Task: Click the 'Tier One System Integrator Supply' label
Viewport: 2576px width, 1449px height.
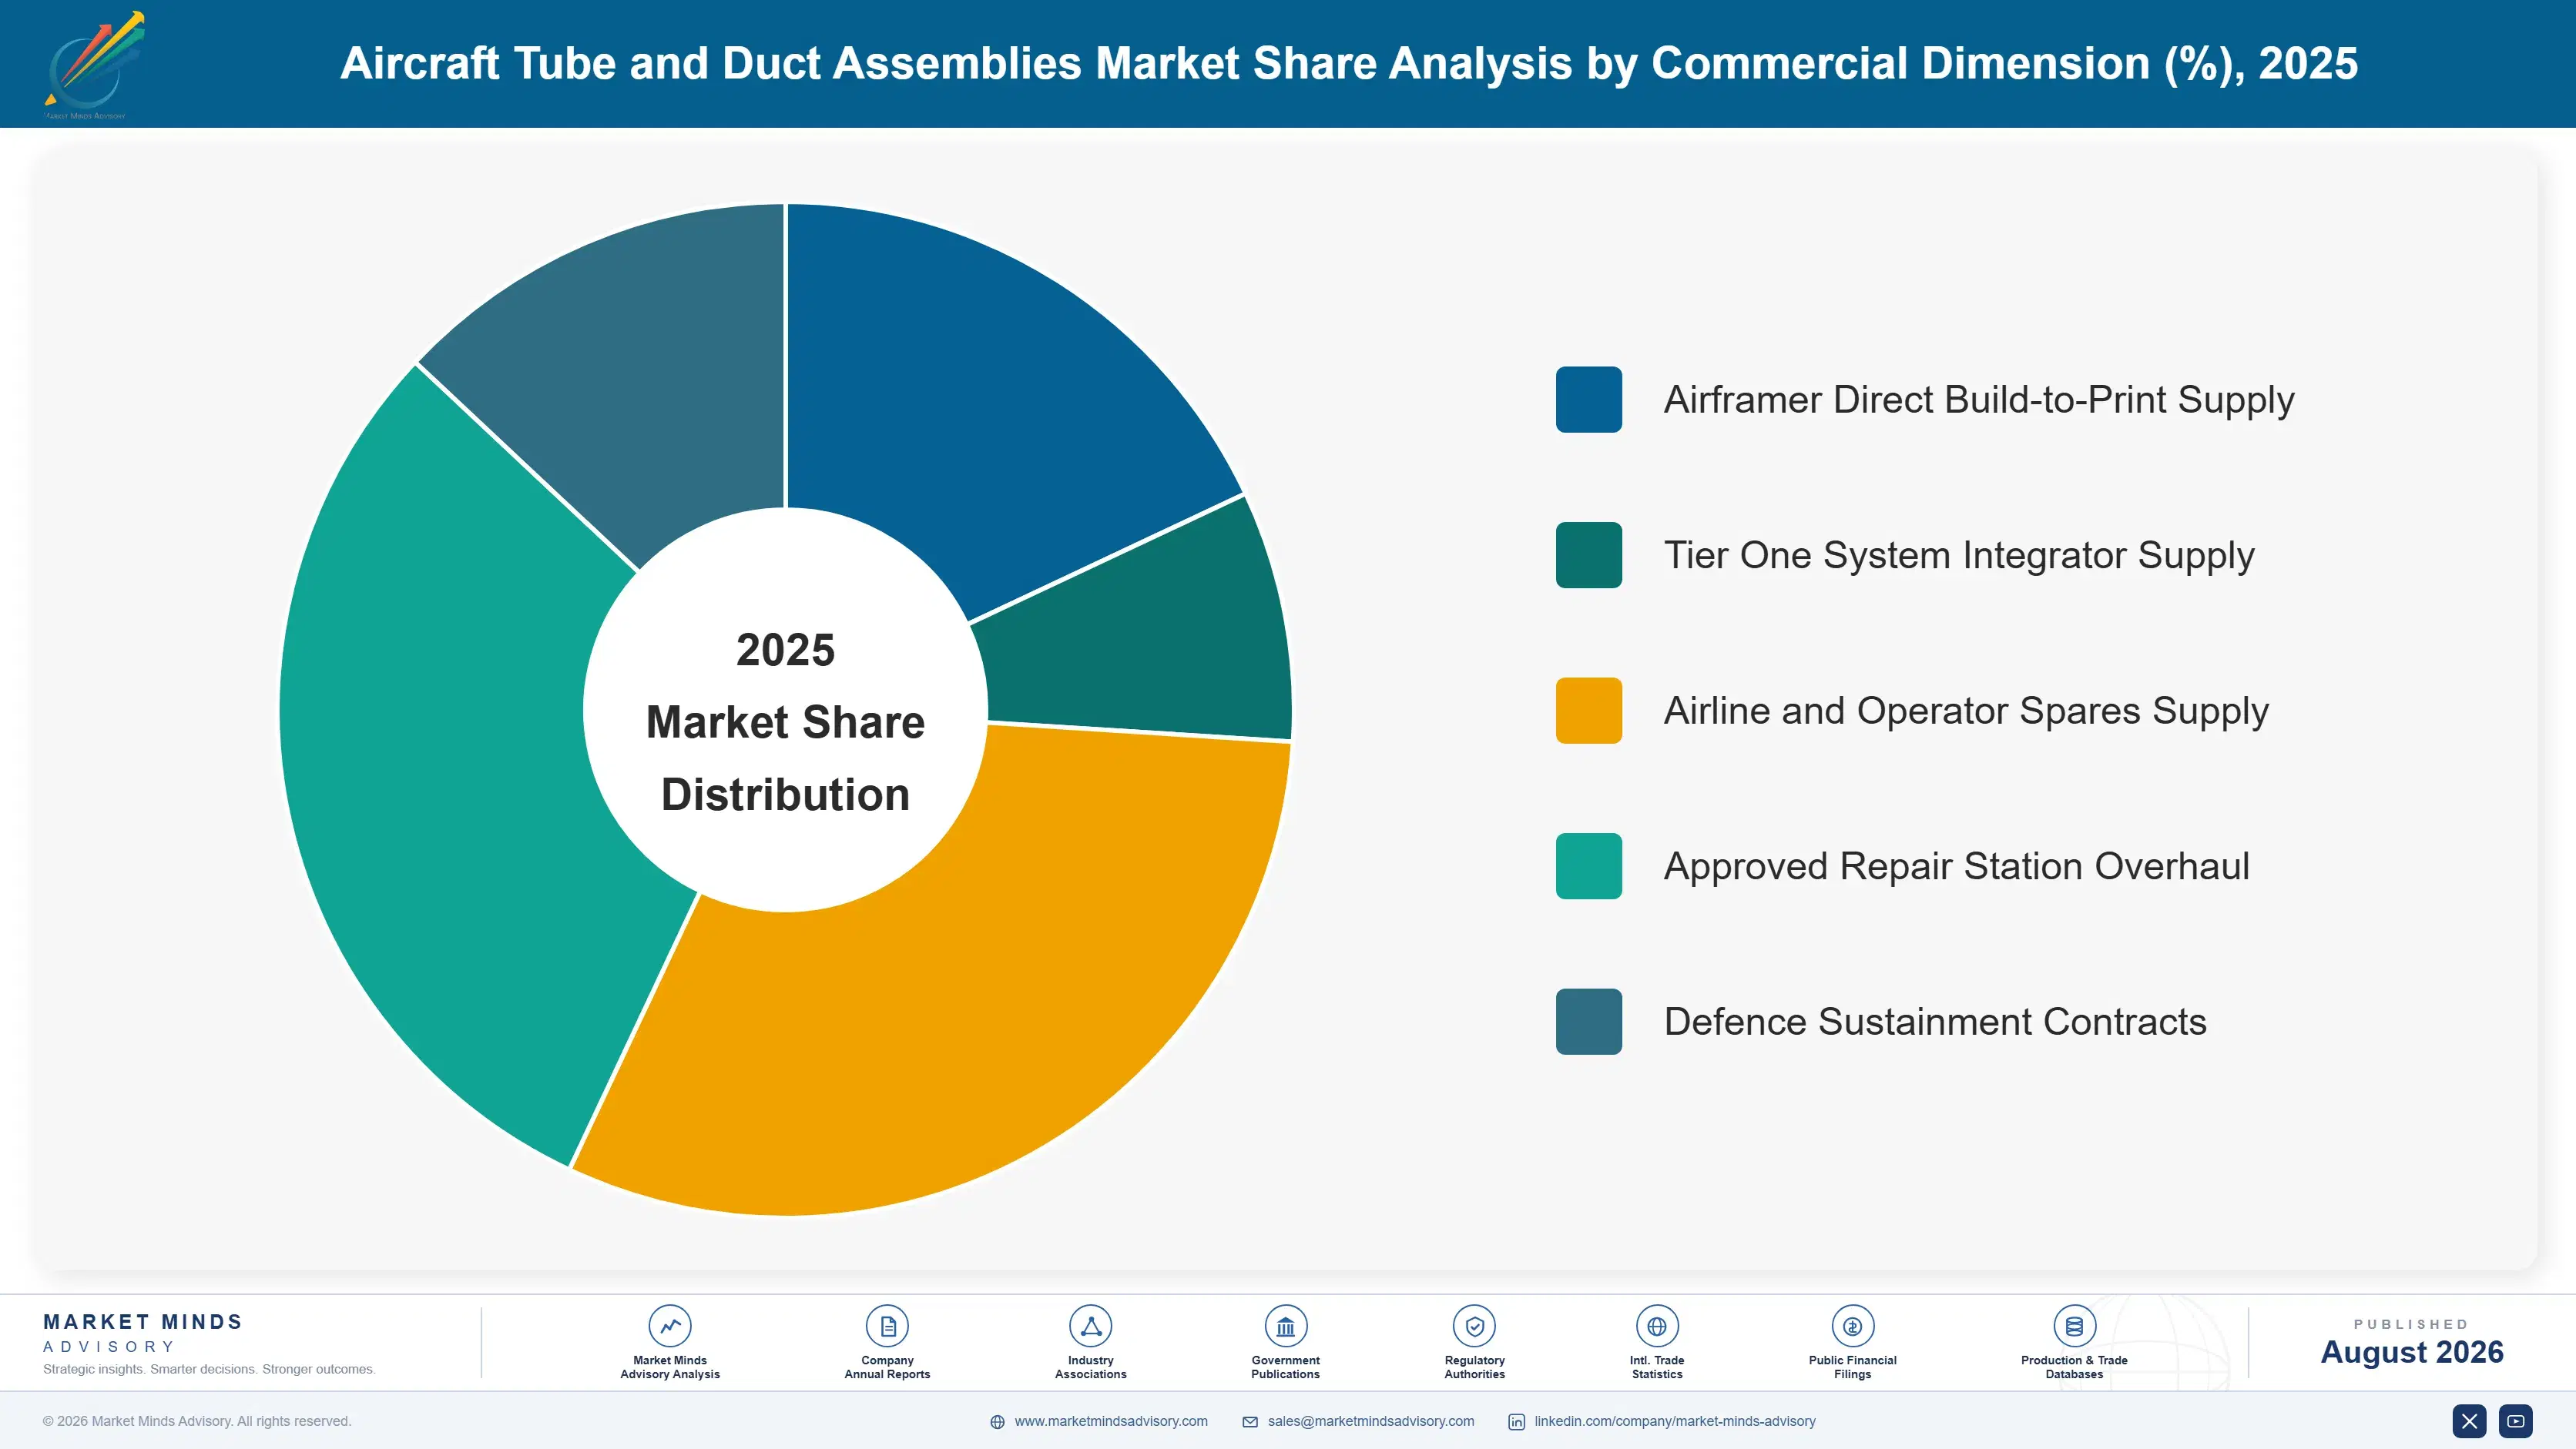Action: [1959, 554]
